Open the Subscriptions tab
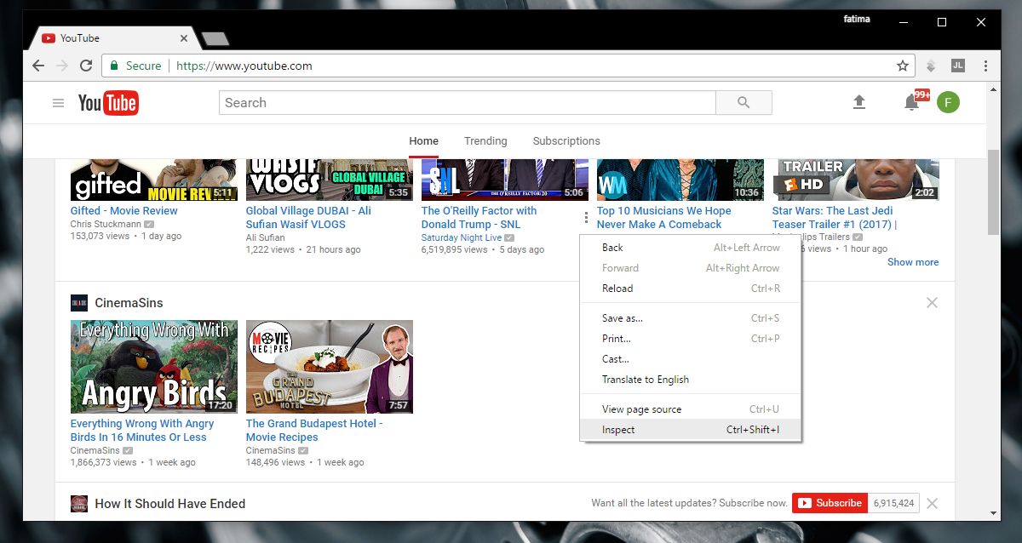1022x543 pixels. point(566,141)
